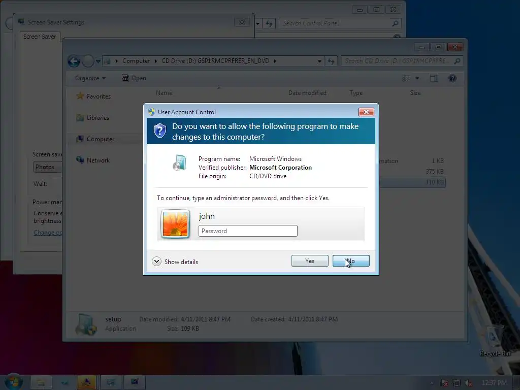Sort by Size column header

coord(415,93)
